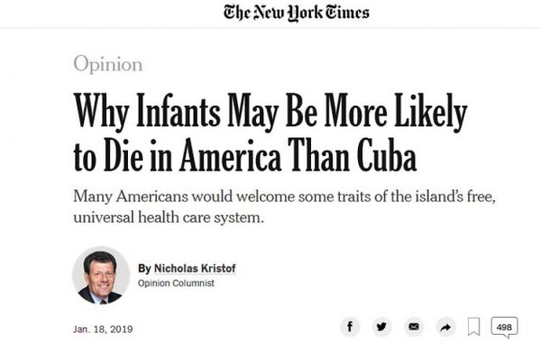
Task: Save the article with the bookmark icon
Action: [473, 327]
